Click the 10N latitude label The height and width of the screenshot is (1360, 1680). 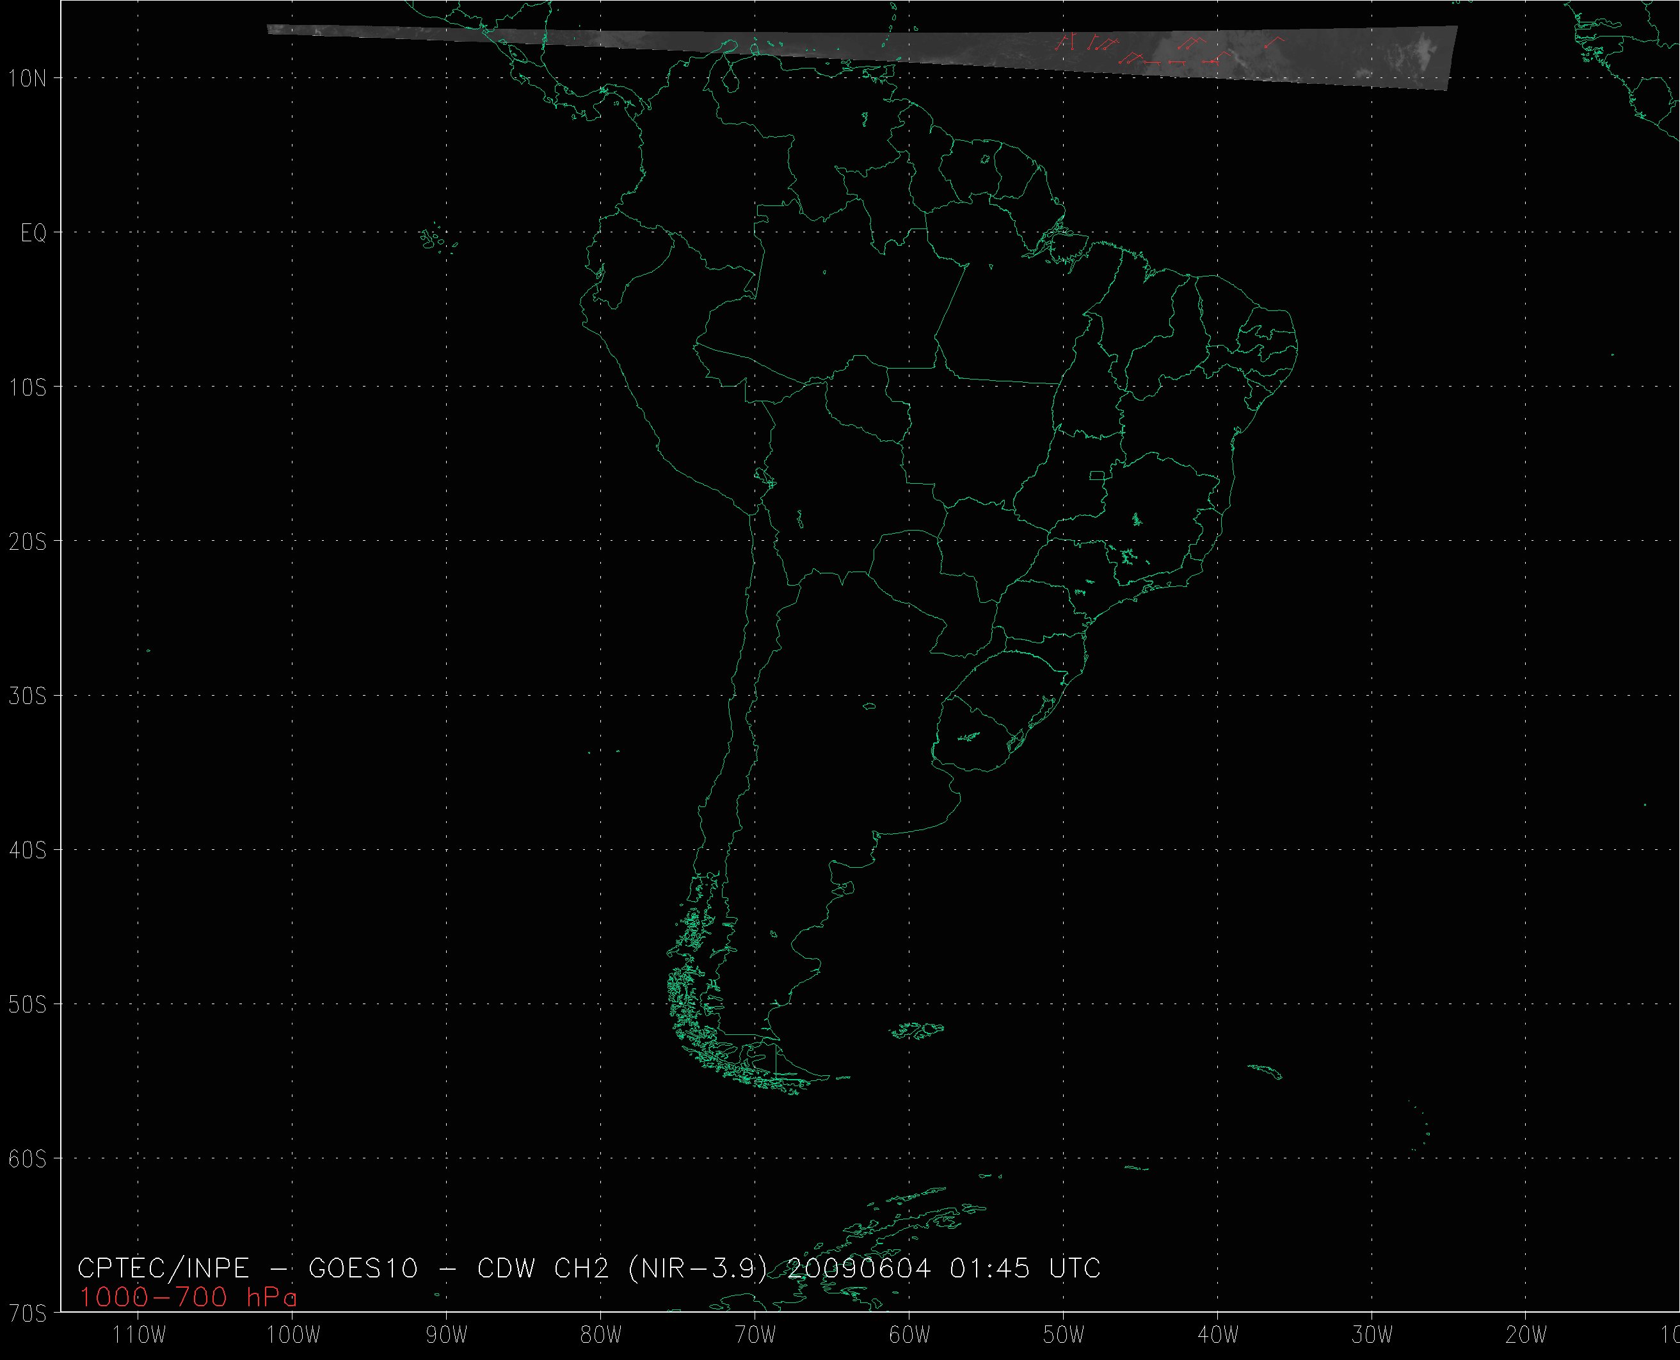tap(28, 78)
